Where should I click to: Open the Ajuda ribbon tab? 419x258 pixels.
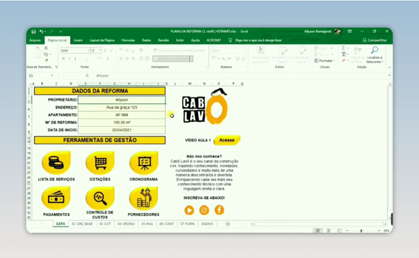click(x=196, y=40)
